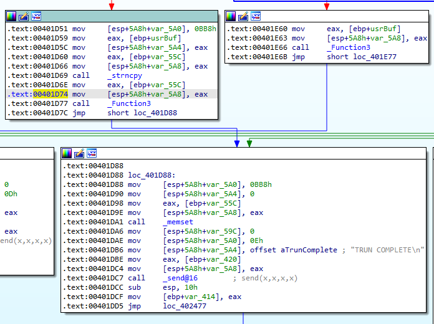Click [esp+5A8h+var_5A4] operand at 00401D5C
Screen dimensions: 434x324
pos(147,47)
